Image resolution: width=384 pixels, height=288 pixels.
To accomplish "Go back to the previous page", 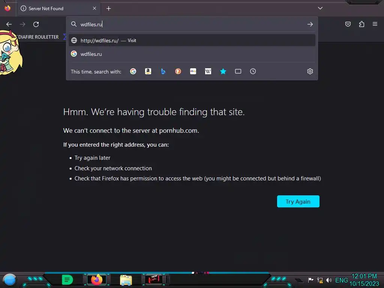I will (9, 24).
